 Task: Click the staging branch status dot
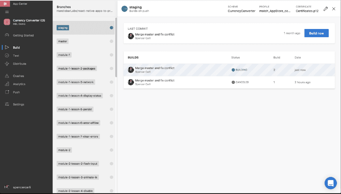pos(112,28)
